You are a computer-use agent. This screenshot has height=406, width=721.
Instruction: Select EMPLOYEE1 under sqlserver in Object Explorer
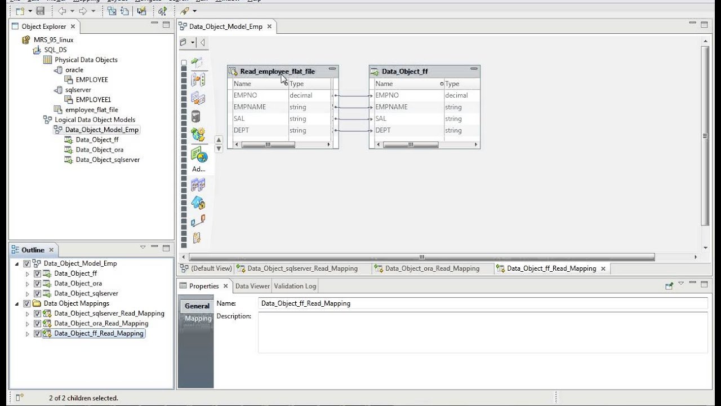click(94, 100)
